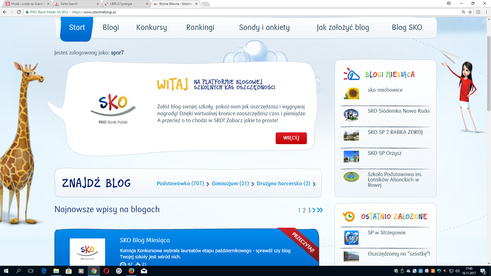Image resolution: width=491 pixels, height=276 pixels.
Task: Click the logged-in username spnr7
Action: (x=117, y=53)
